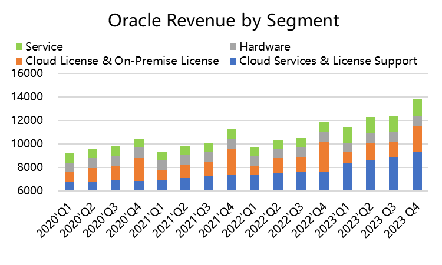Click the 14000 y-axis label
The width and height of the screenshot is (442, 265).
tap(27, 97)
